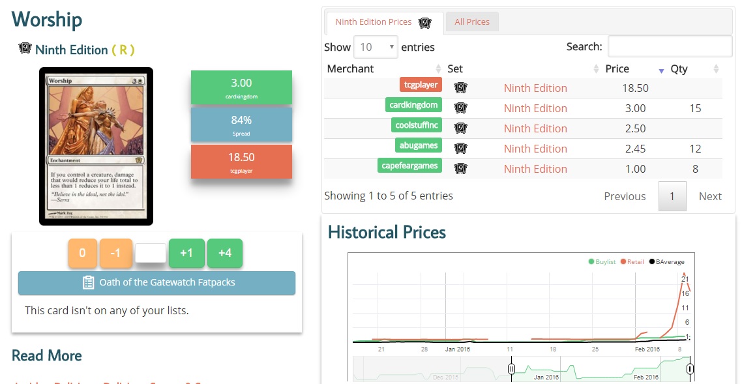Sort the table by Price column
This screenshot has width=742, height=384.
[617, 69]
